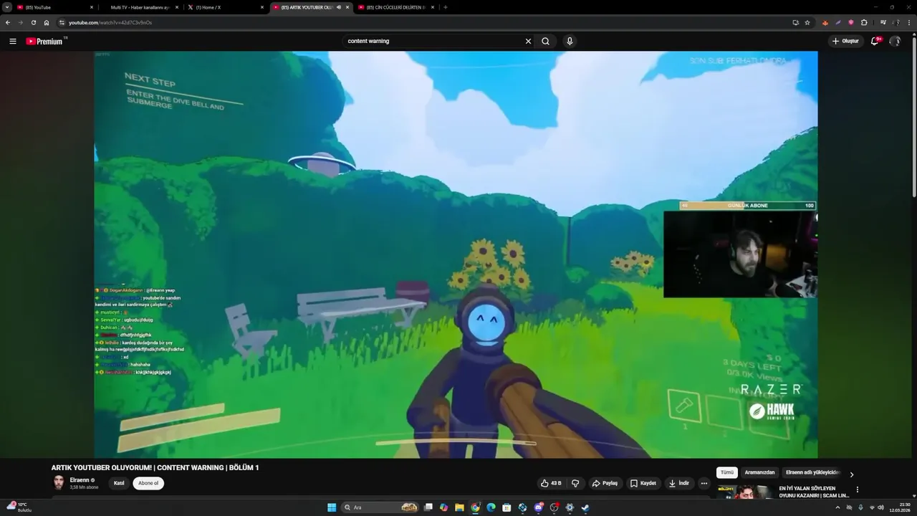Click the Oluştur create button
Image resolution: width=917 pixels, height=516 pixels.
(845, 42)
